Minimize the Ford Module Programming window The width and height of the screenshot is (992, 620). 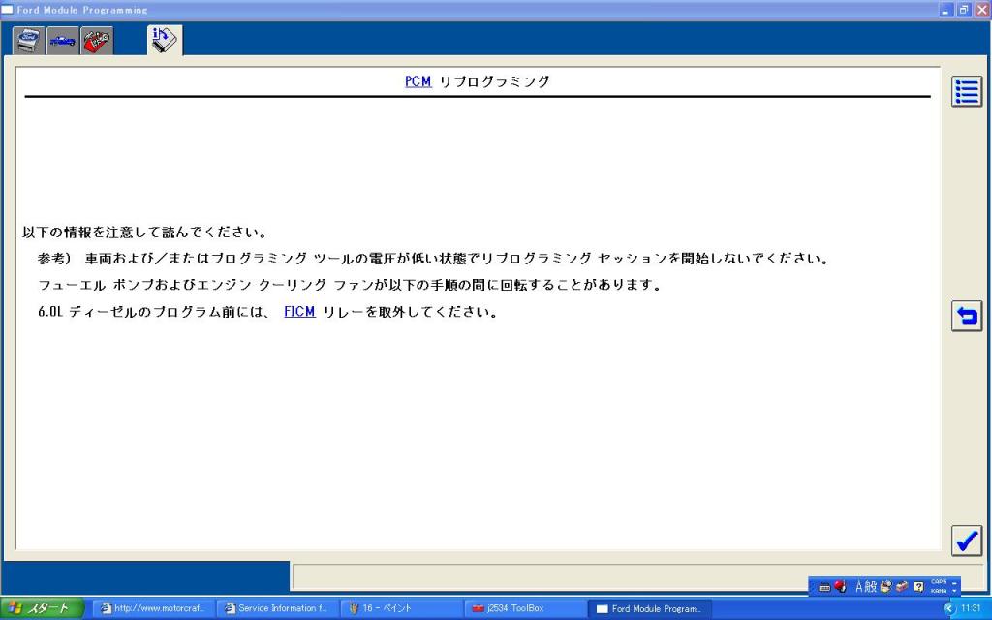point(946,10)
